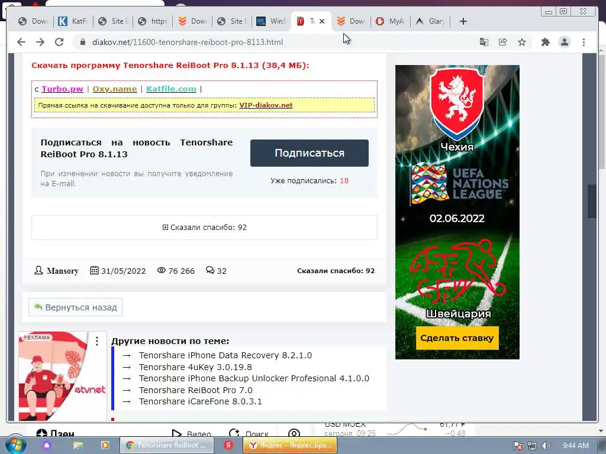
Task: Open the Oxy.name download link
Action: [114, 89]
